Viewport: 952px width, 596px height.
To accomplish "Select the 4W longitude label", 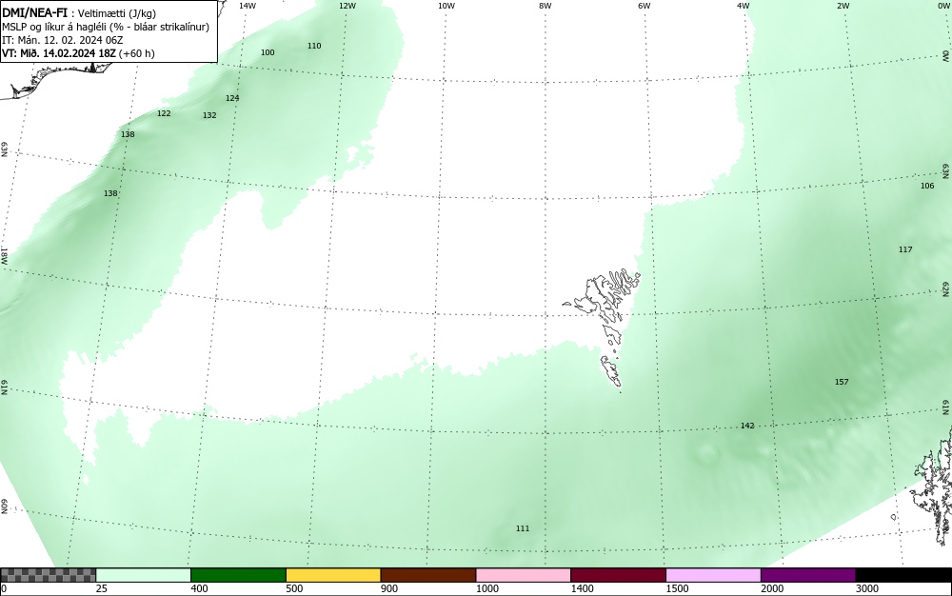I will (744, 6).
